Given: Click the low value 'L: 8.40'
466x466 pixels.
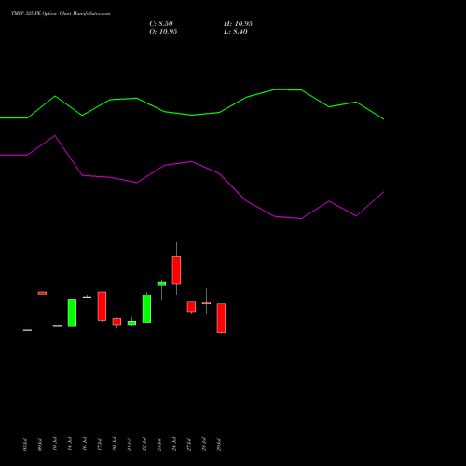Looking at the screenshot, I should click(x=236, y=32).
